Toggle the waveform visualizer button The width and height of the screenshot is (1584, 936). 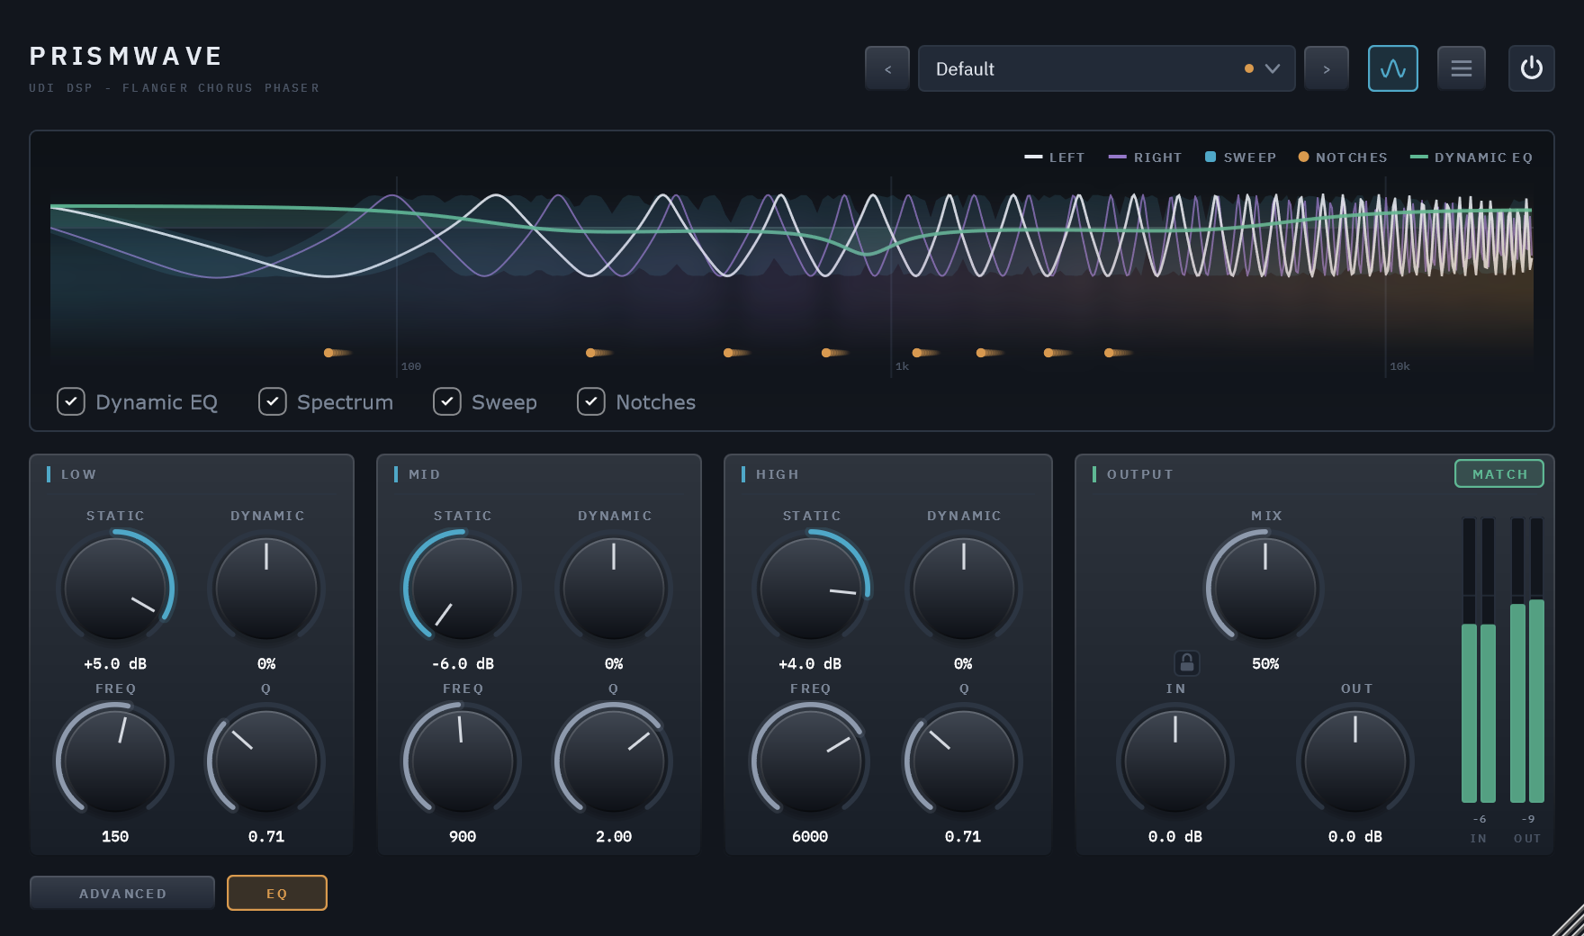1392,68
